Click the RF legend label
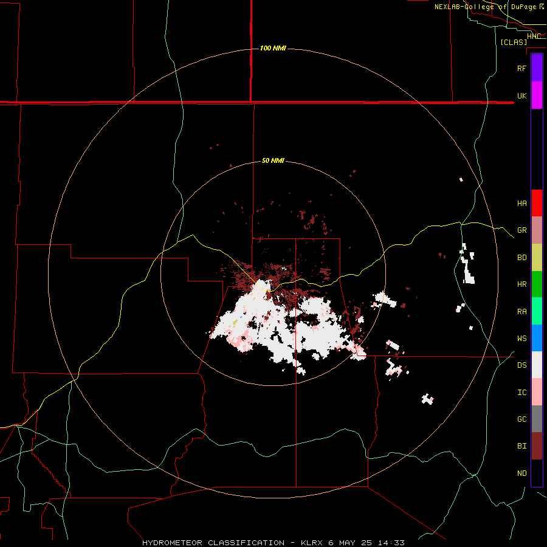The image size is (547, 547). pyautogui.click(x=521, y=68)
